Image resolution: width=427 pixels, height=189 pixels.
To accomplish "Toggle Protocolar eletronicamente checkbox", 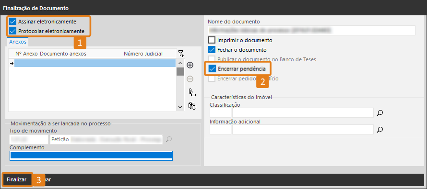I will (x=13, y=31).
